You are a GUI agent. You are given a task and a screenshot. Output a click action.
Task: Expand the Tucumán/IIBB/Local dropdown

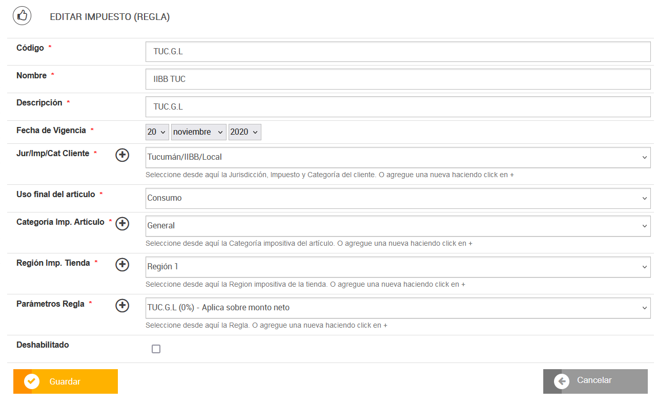click(x=398, y=157)
